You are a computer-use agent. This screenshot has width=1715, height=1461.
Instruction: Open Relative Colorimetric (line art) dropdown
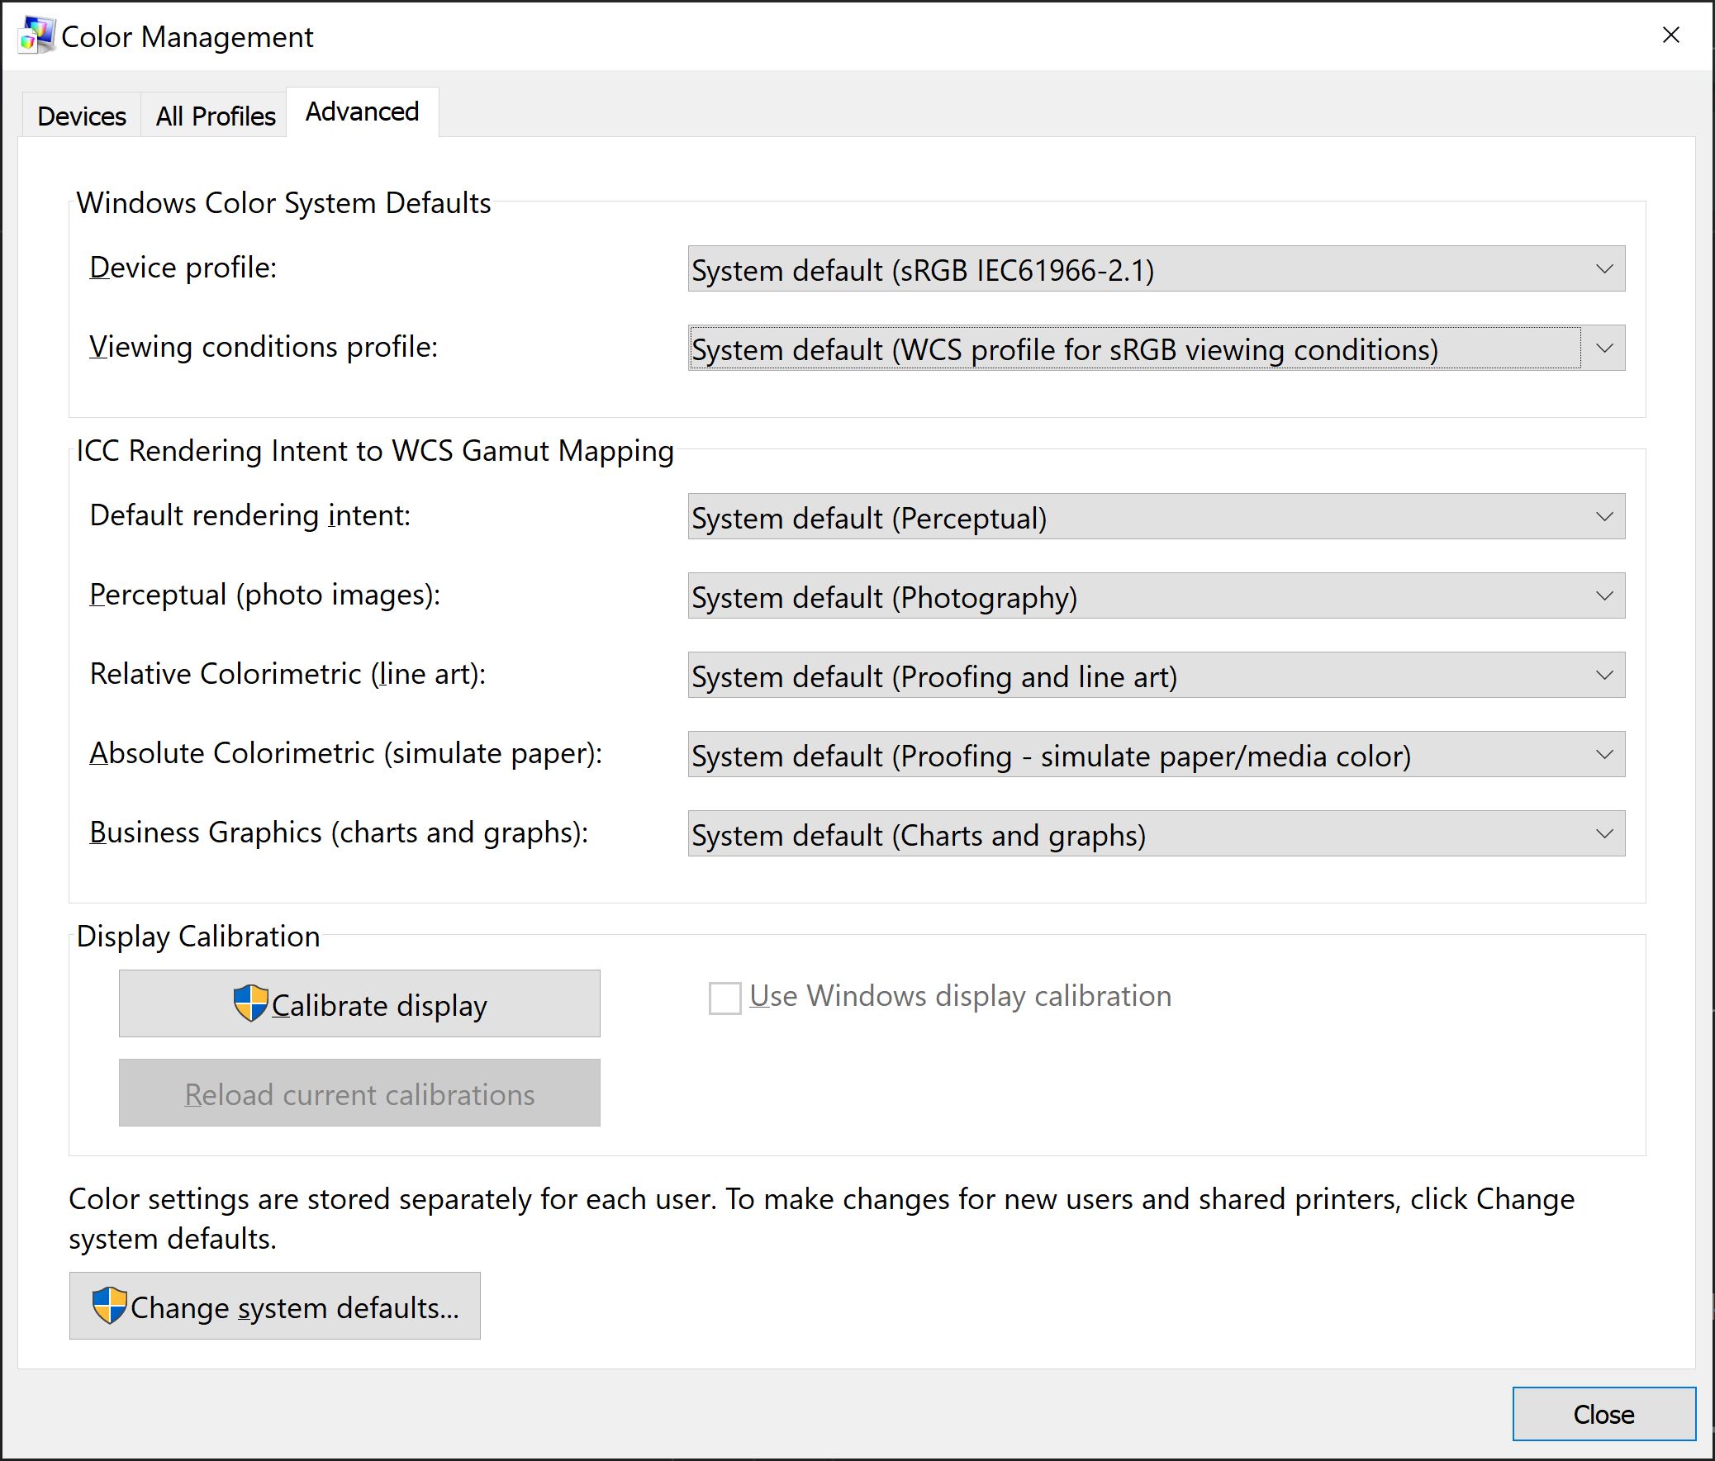coord(1156,676)
